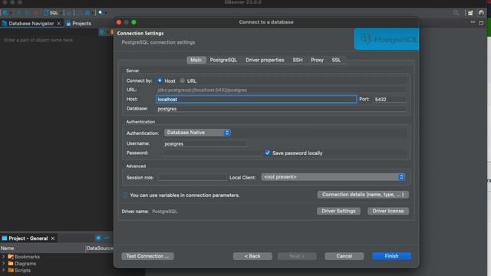Click the Name column header in Project panel

(x=42, y=248)
